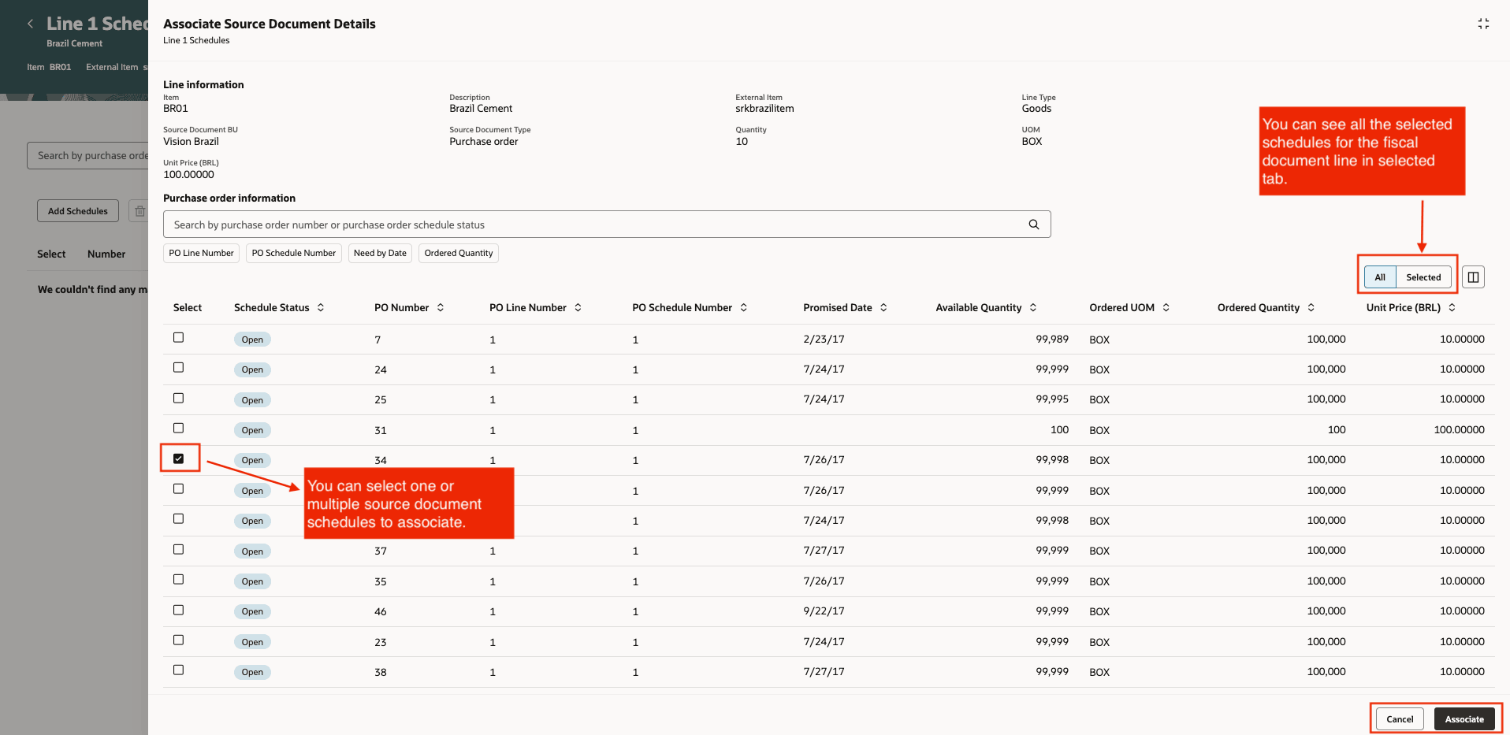Click the Need by Date filter chip

coord(380,253)
